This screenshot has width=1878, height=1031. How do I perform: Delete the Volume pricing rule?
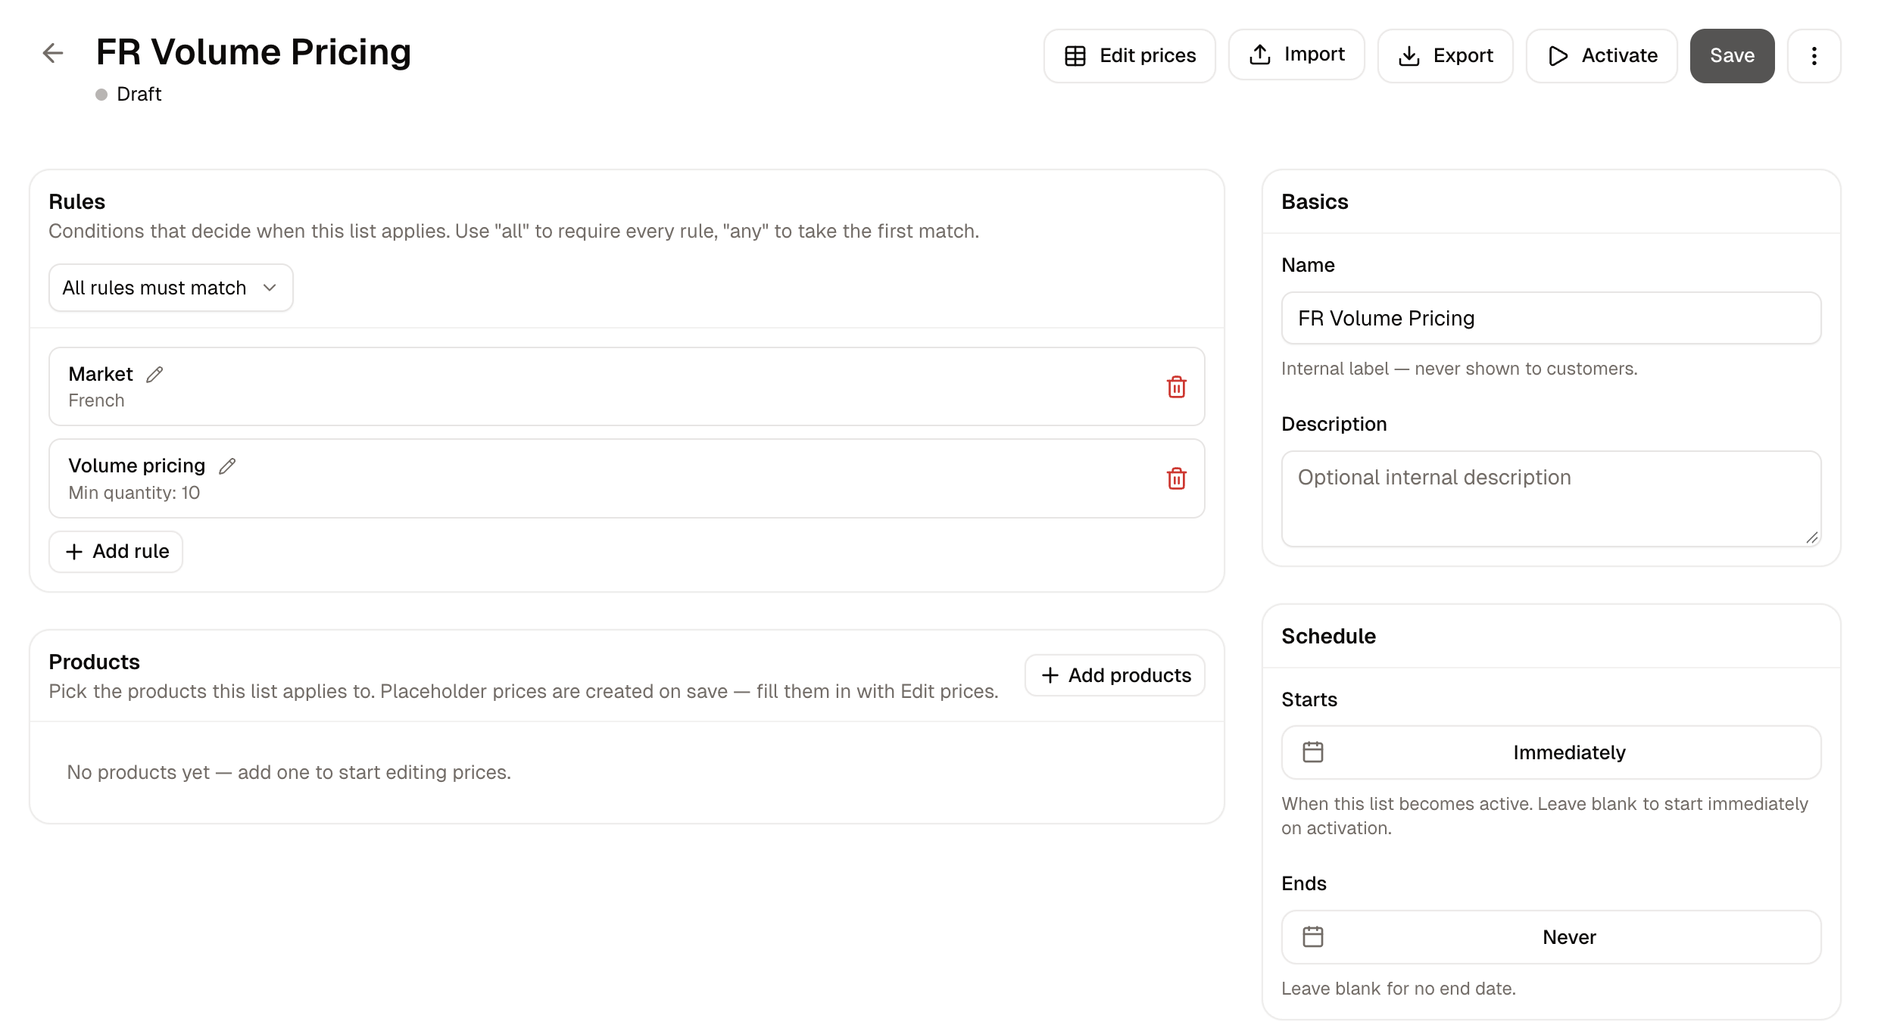1176,478
